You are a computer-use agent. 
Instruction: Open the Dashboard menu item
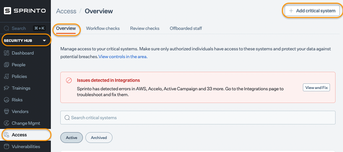pyautogui.click(x=25, y=53)
